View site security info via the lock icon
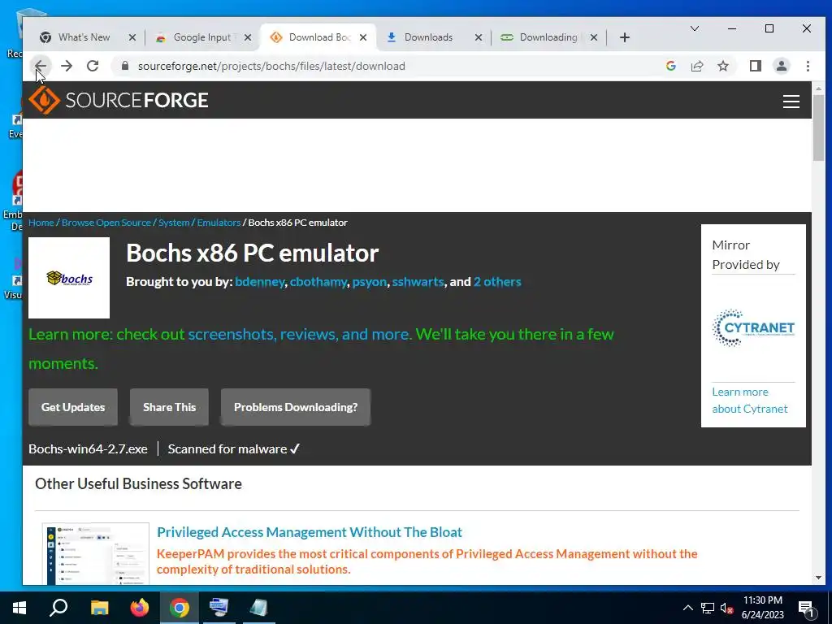Viewport: 832px width, 624px height. point(125,66)
